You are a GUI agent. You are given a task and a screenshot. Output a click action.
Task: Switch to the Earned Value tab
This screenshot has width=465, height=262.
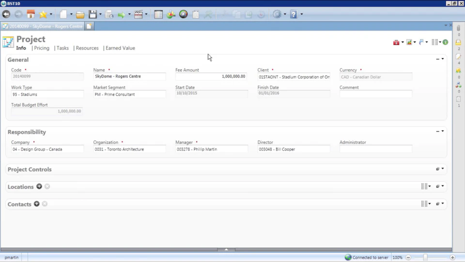pos(120,48)
